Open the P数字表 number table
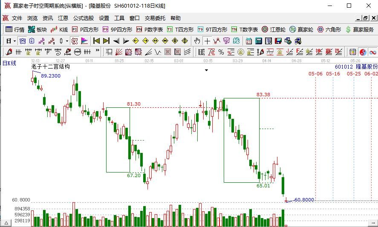 [x=150, y=29]
